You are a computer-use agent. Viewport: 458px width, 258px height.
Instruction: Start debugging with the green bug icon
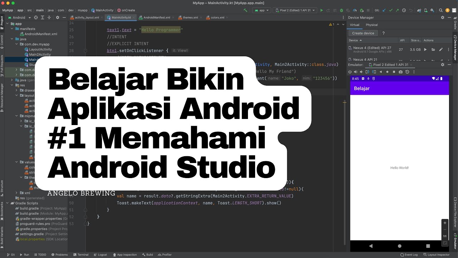point(341,10)
